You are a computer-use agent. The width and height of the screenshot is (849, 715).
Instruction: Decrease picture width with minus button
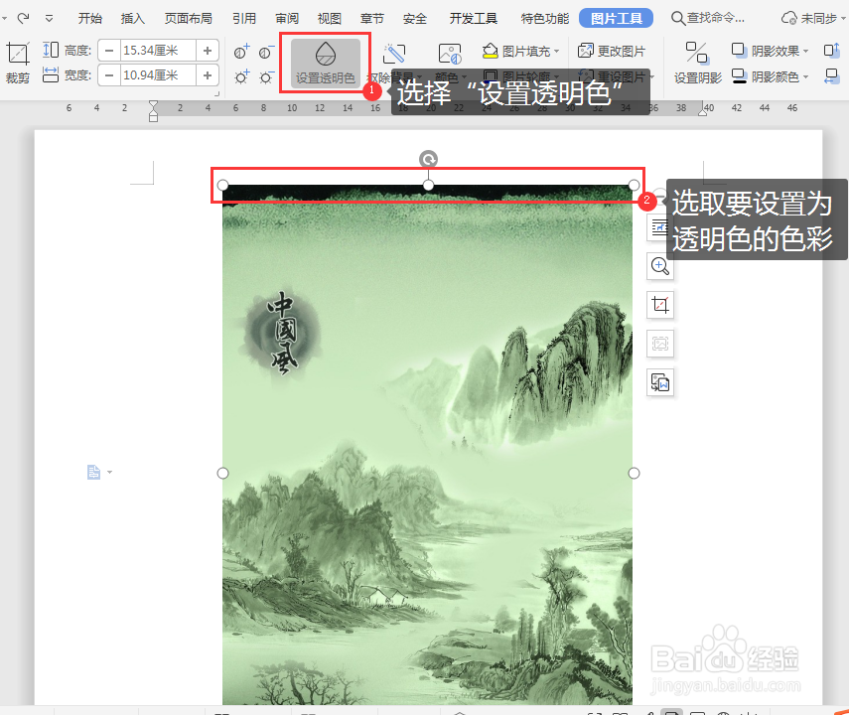109,74
